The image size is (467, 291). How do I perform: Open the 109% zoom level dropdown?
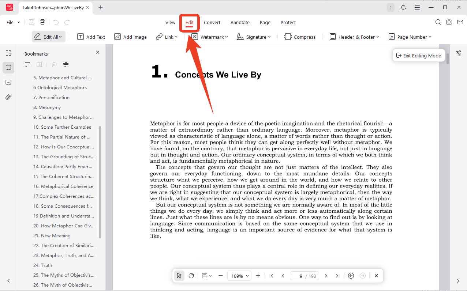239,276
